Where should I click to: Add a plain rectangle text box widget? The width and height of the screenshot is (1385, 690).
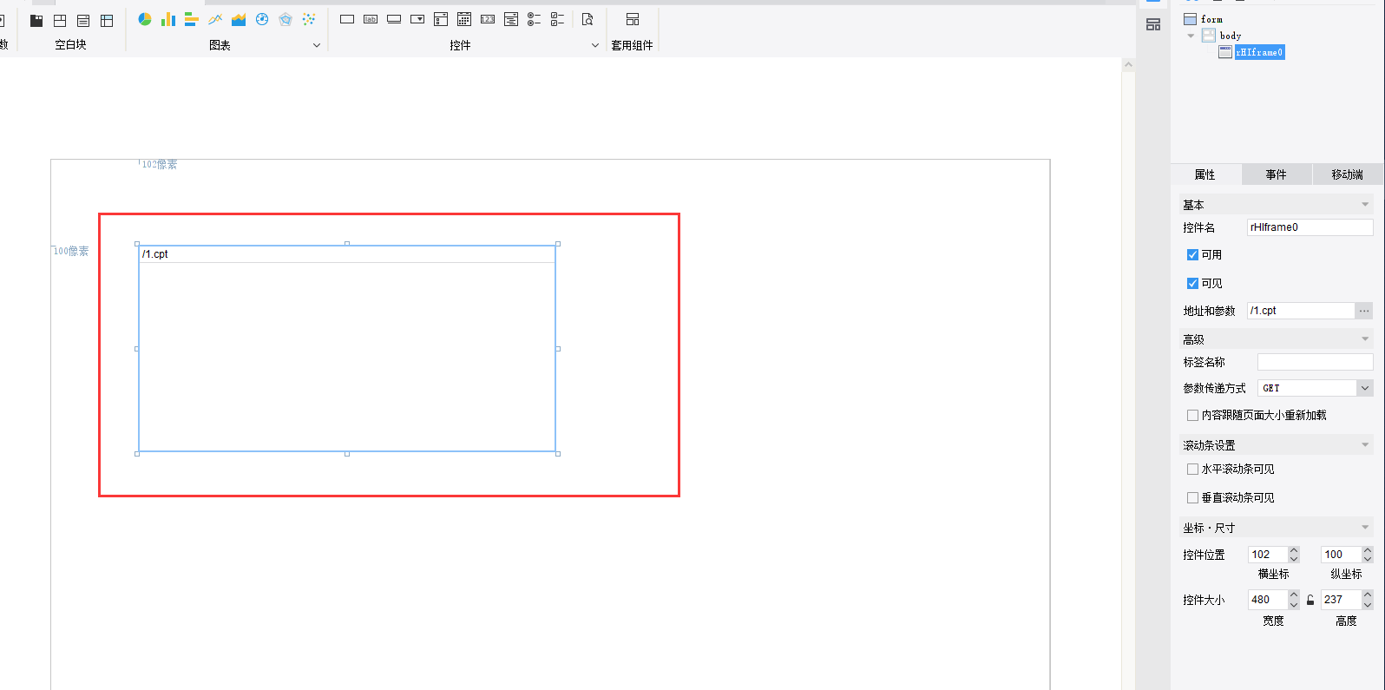coord(347,19)
